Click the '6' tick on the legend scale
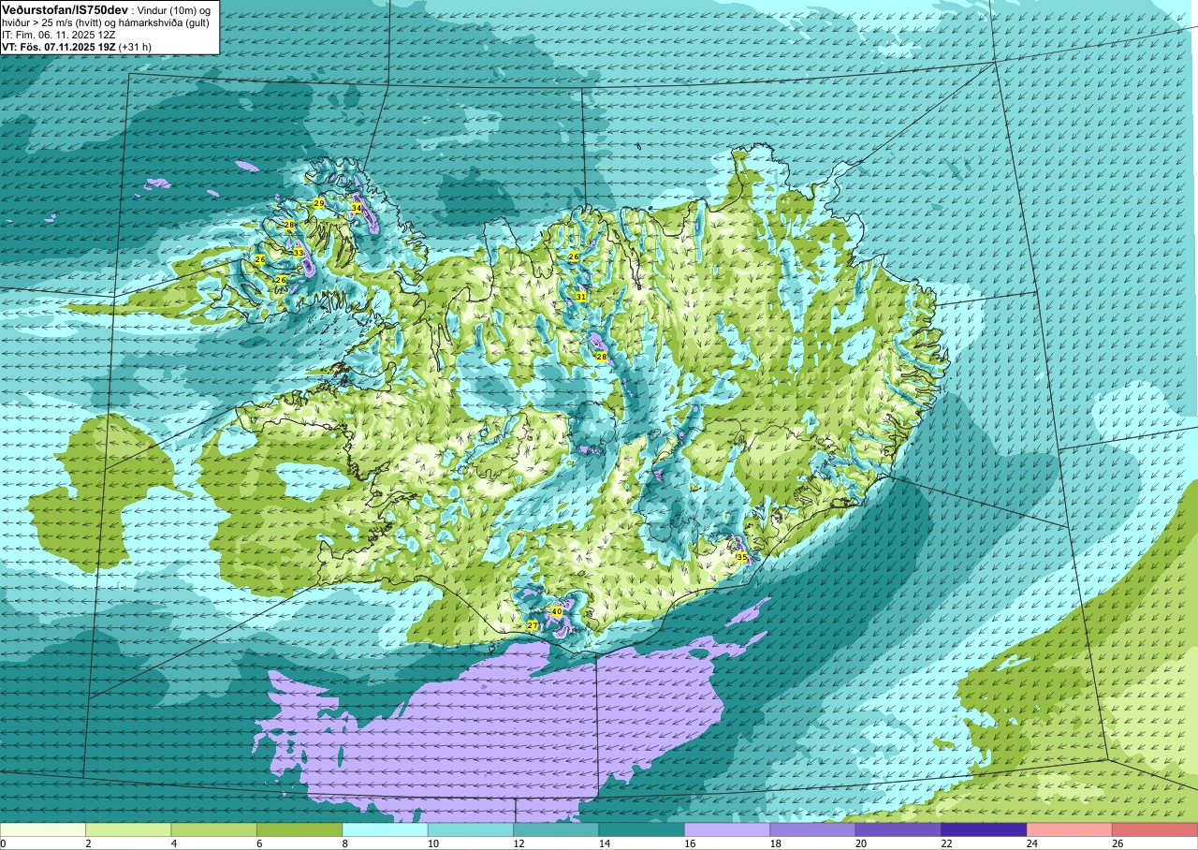The image size is (1198, 850). pyautogui.click(x=257, y=843)
